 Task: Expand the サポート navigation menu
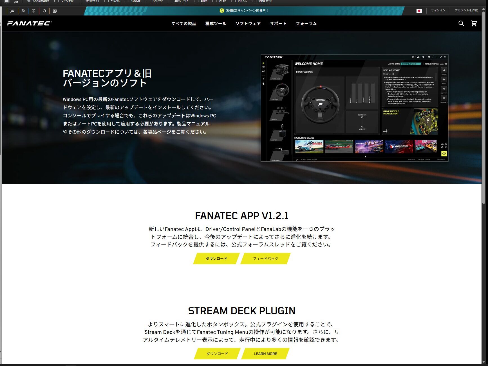click(278, 24)
